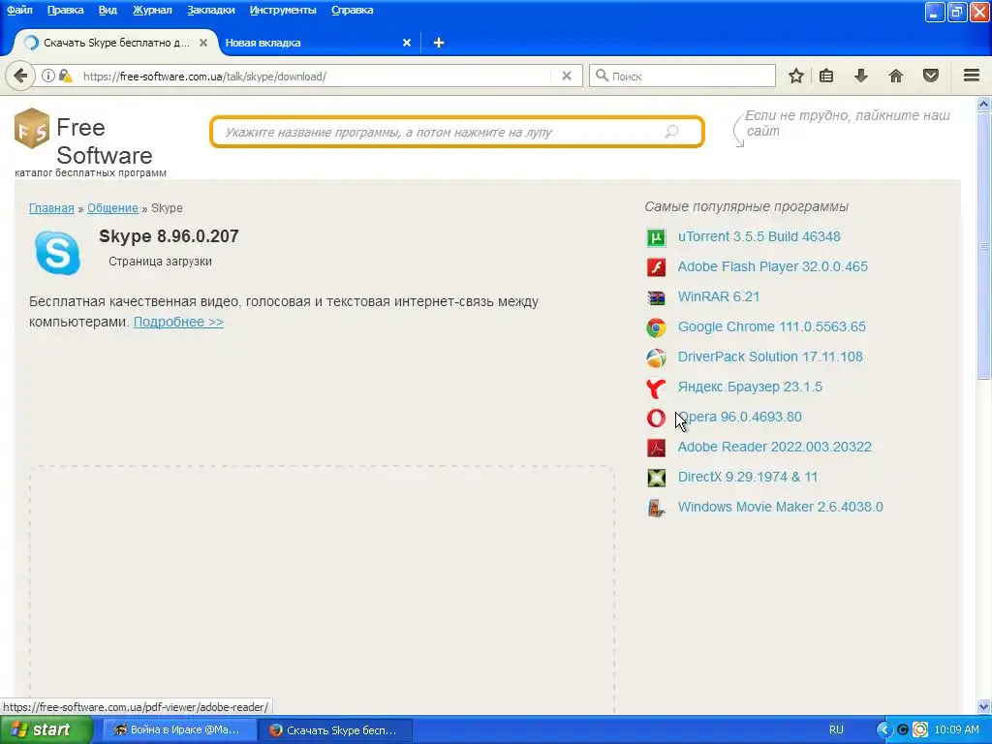The height and width of the screenshot is (744, 992).
Task: Open DirectX 9.29.1974 & 11 link
Action: (x=748, y=477)
